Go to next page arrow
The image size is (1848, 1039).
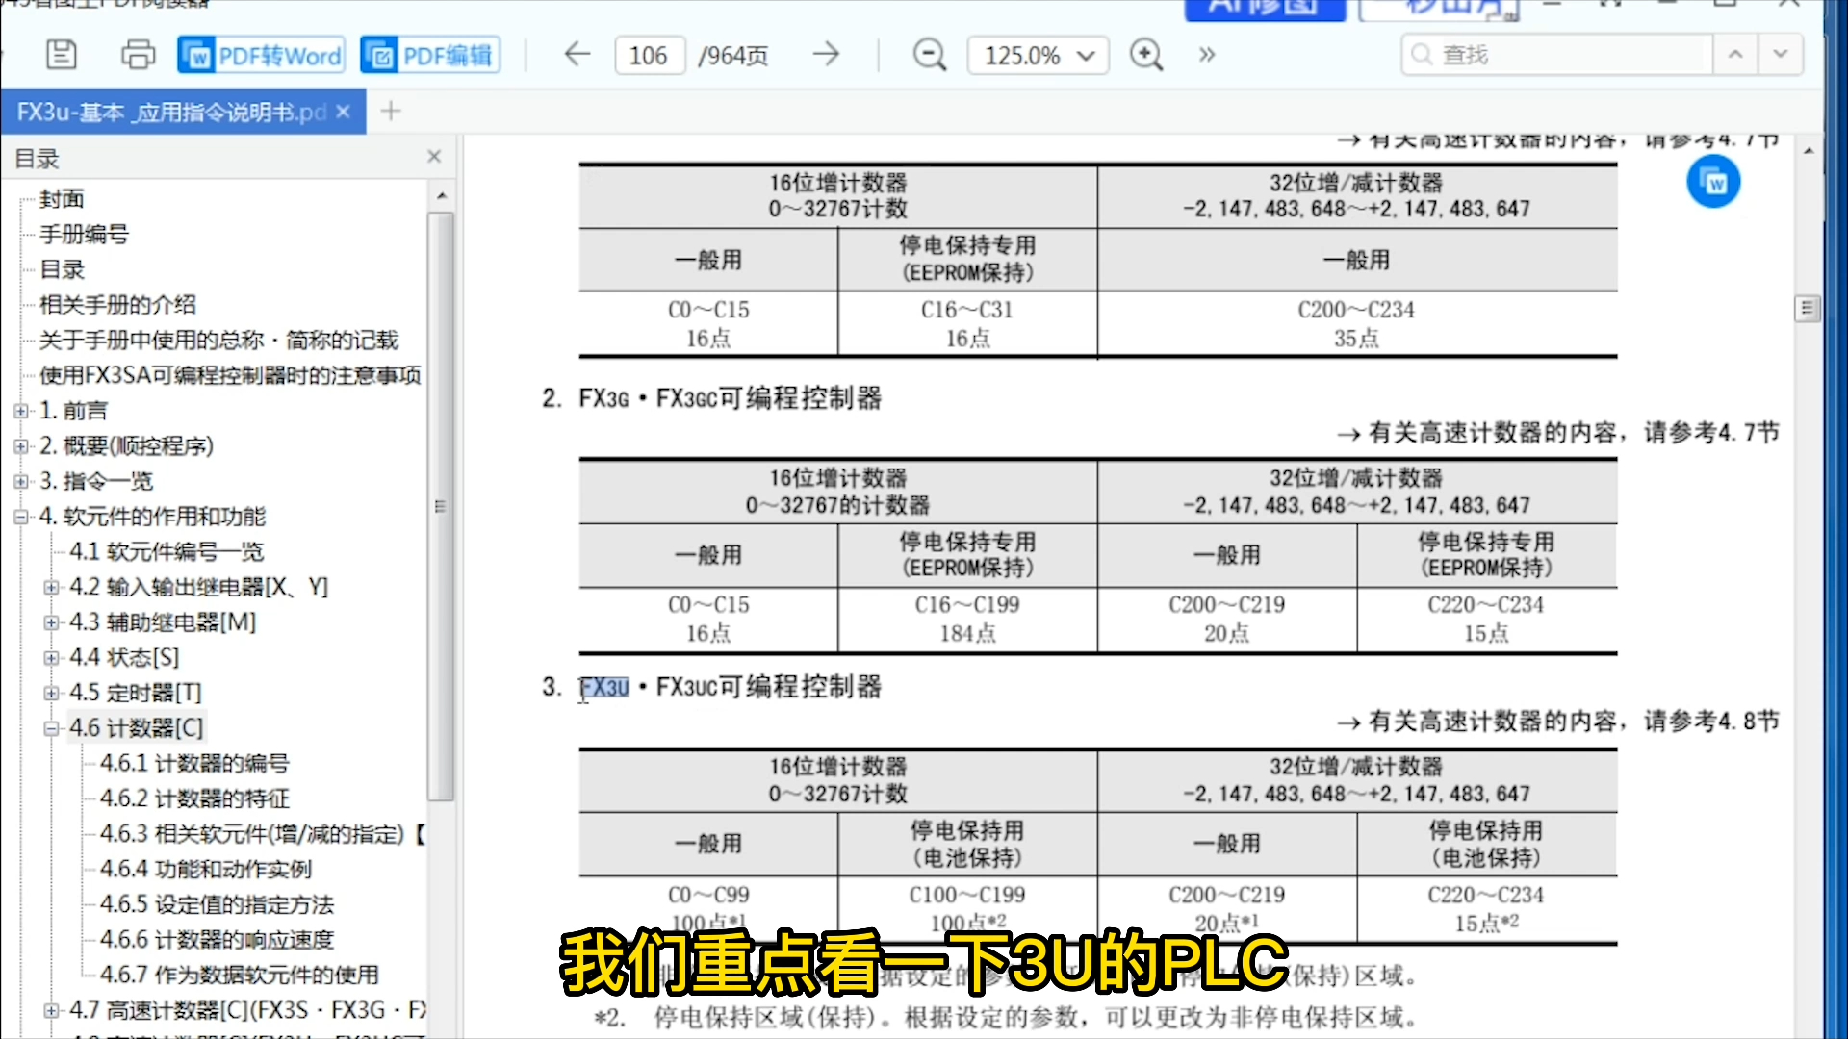[x=826, y=55]
